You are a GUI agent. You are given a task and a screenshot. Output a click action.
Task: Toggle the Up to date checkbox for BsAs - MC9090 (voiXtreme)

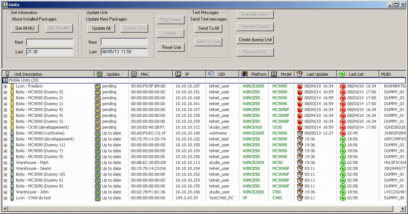click(x=97, y=133)
